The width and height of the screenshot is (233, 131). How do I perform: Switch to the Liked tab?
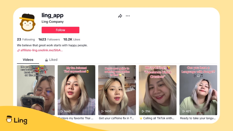coord(51,60)
